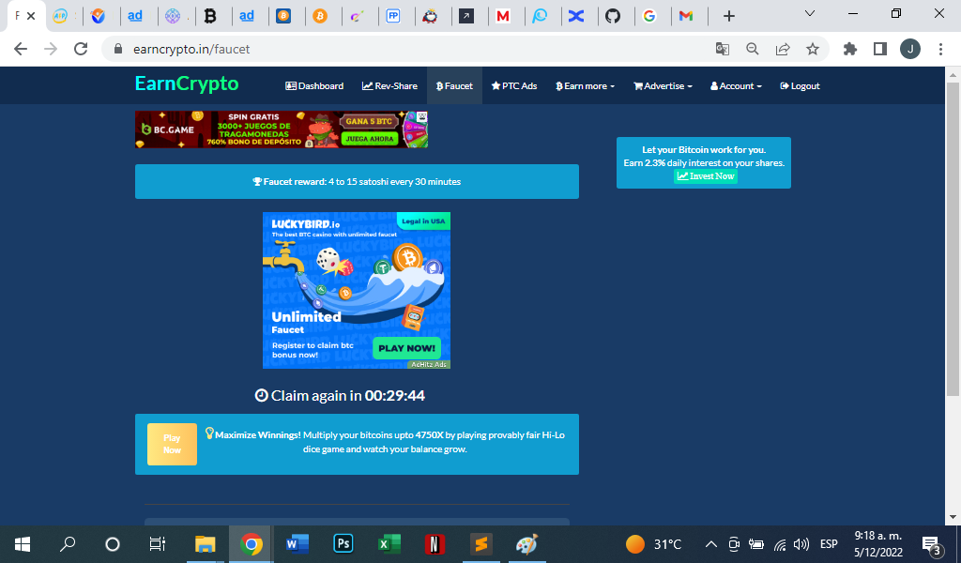Switch to the last Gmail tab
This screenshot has height=563, width=961.
click(686, 16)
